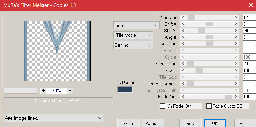Open the About... dialog
256x127 pixels.
[153, 123]
